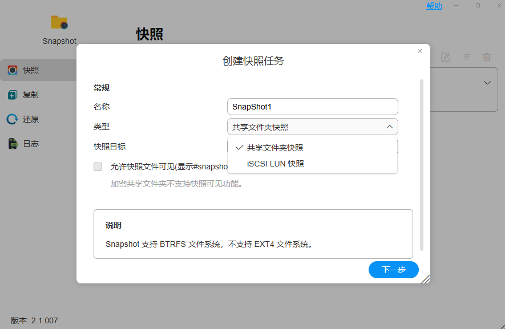Click the Snapshot app folder icon
Image resolution: width=505 pixels, height=329 pixels.
[59, 23]
